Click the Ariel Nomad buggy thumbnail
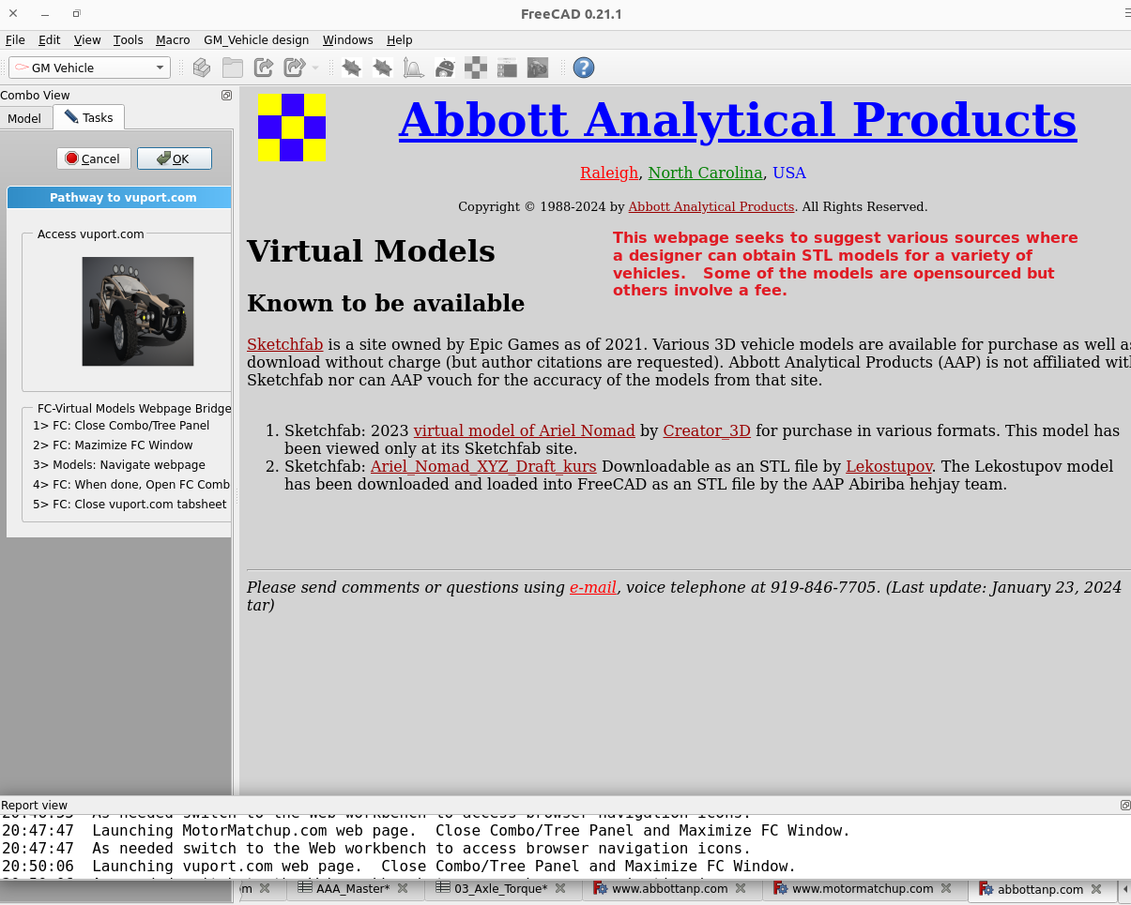This screenshot has width=1131, height=905. (137, 311)
